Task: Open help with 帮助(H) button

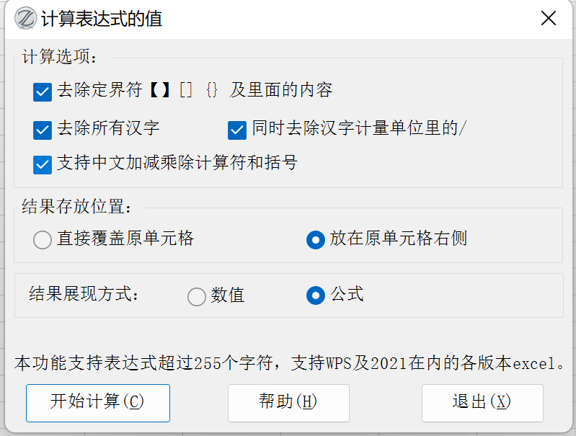Action: coord(288,402)
